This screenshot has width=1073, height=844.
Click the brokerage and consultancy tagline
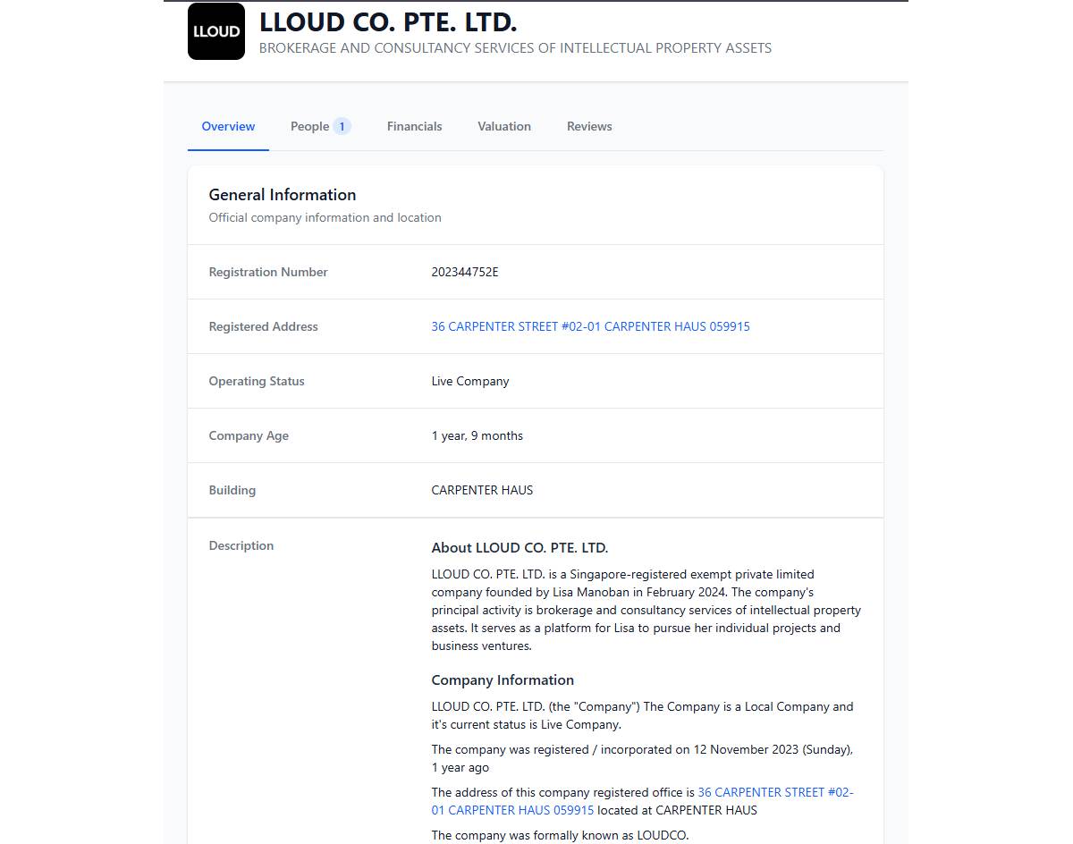[x=515, y=48]
